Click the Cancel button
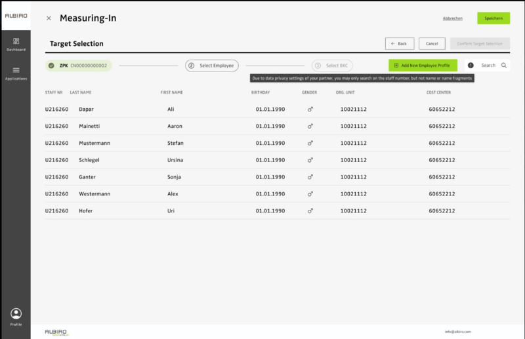The image size is (525, 339). [432, 44]
